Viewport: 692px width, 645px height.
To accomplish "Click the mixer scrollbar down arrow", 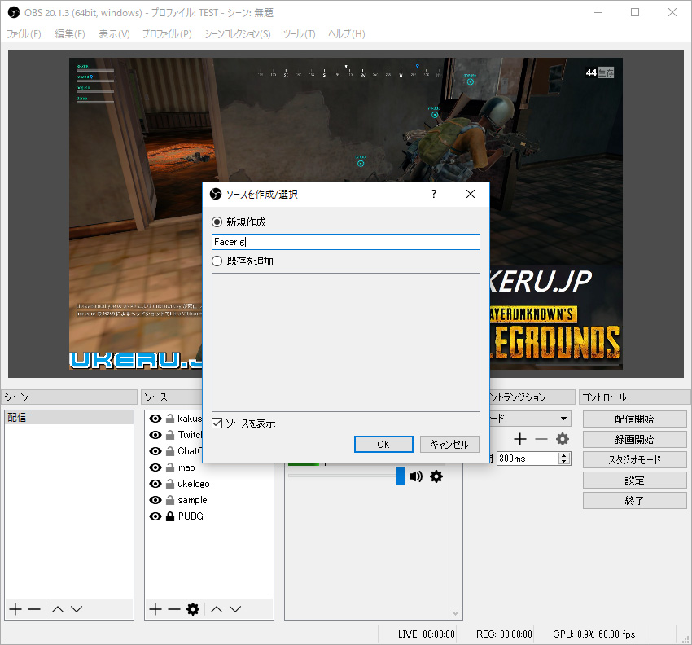I will 455,613.
